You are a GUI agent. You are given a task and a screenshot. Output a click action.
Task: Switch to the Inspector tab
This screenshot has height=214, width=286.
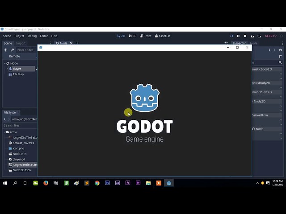pos(240,43)
